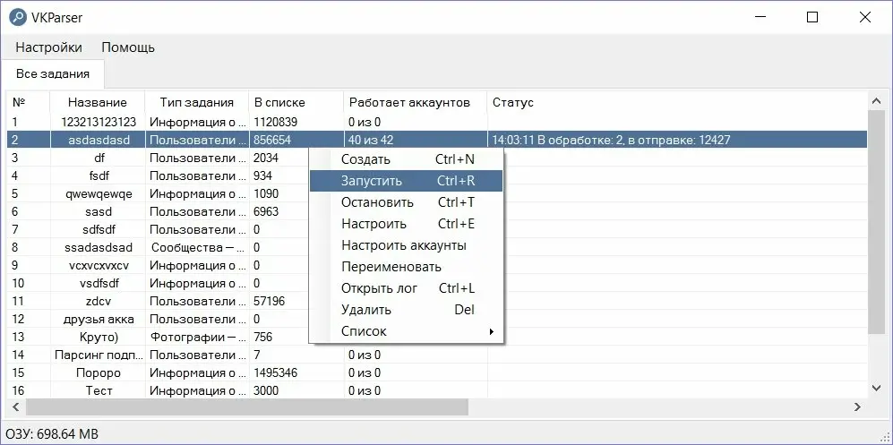The width and height of the screenshot is (893, 445).
Task: Select the task row named 123213123123
Action: [x=98, y=122]
